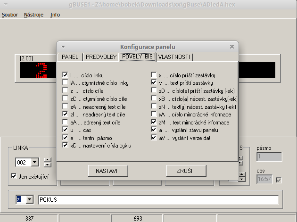Screen dimensions: 297x222
Task: Uncheck 'v ... text príští zastávky' checkbox
Action: point(154,82)
